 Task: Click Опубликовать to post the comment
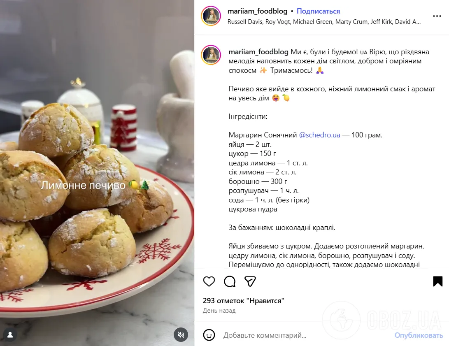(x=419, y=335)
